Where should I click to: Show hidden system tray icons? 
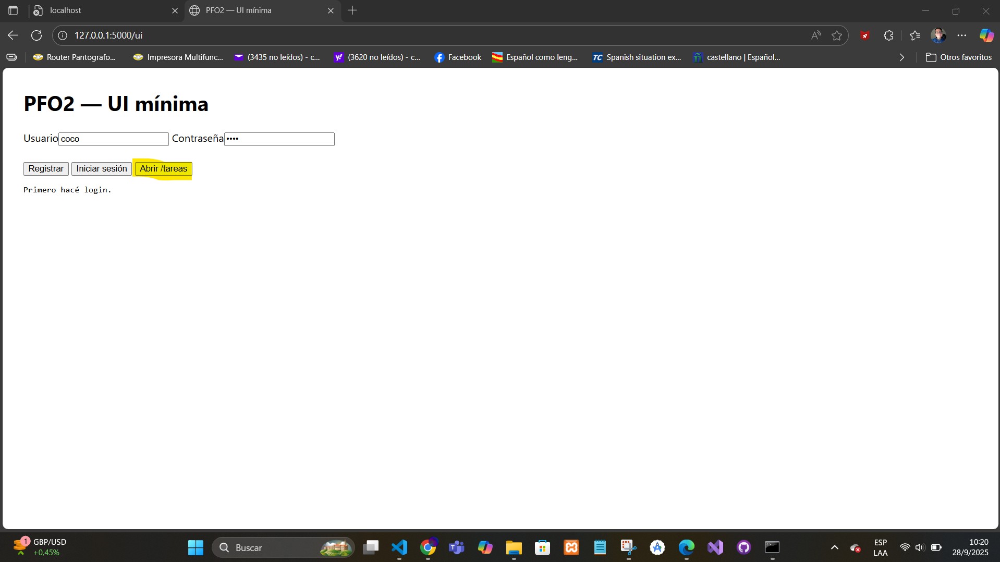point(834,547)
